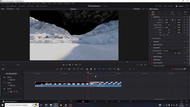Click the Rotation Angle slider
Screen dimensions: 190x107
click(x=169, y=25)
